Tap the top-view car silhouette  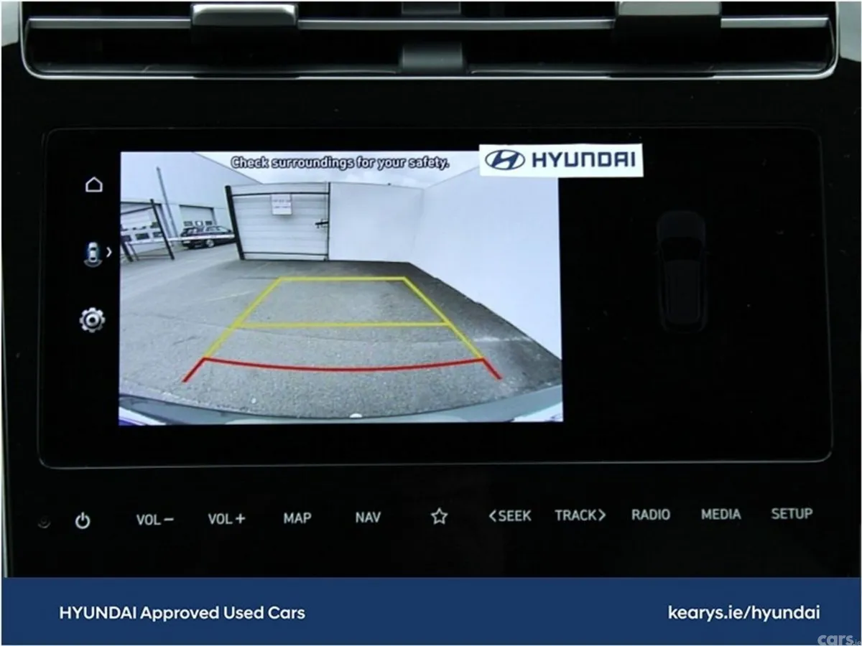[682, 270]
